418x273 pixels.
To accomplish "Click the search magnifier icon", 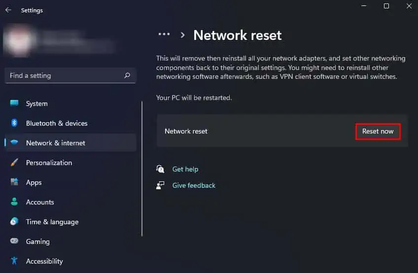I will point(127,75).
